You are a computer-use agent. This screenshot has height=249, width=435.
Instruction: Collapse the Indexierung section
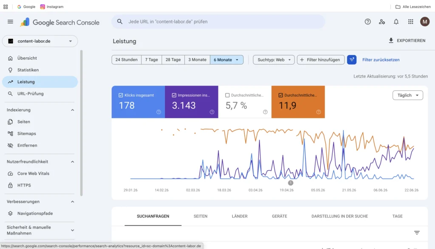pos(72,110)
